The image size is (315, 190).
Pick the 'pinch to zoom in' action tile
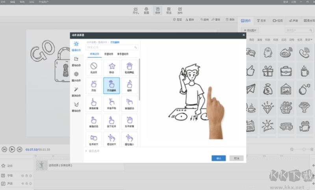pos(112,139)
